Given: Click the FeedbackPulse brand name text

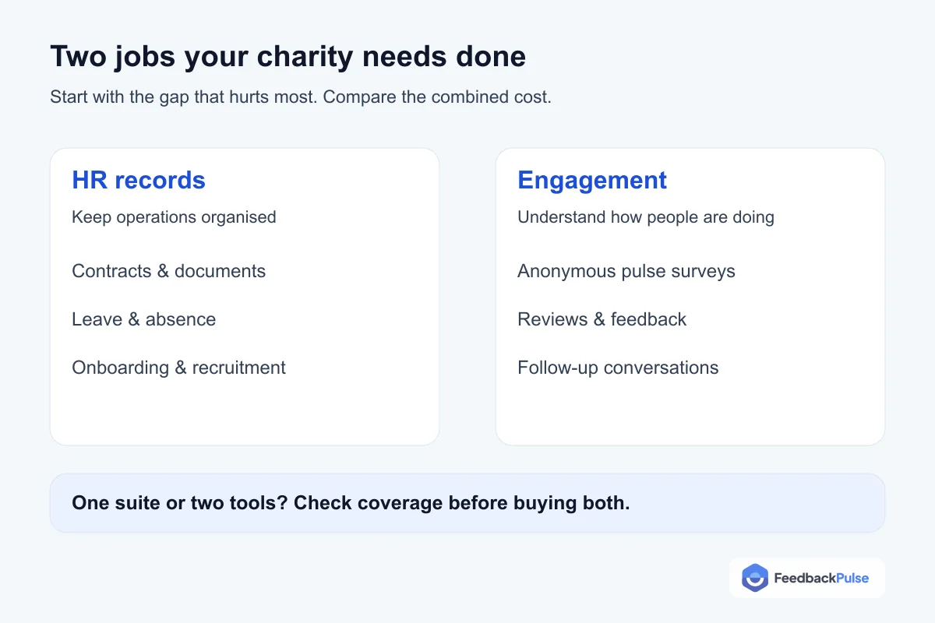Looking at the screenshot, I should 821,578.
